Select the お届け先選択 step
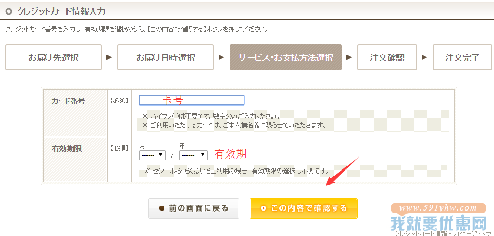 (x=53, y=57)
